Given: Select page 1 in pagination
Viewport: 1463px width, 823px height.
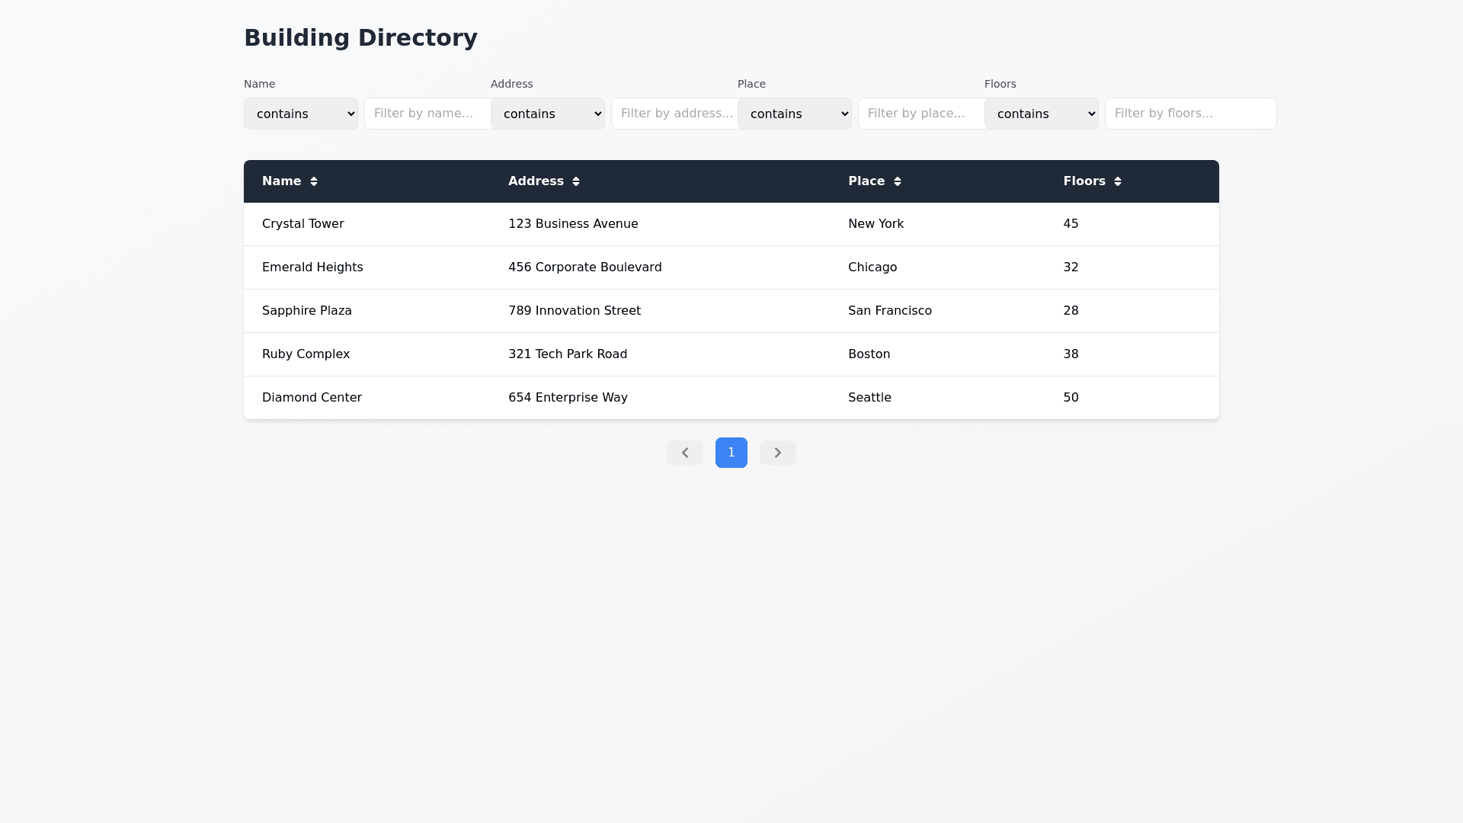Looking at the screenshot, I should click(x=731, y=453).
